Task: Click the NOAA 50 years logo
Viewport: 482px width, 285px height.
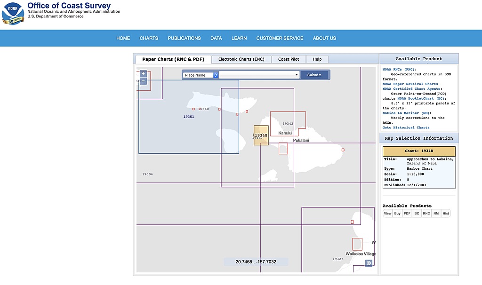Action: pos(13,14)
